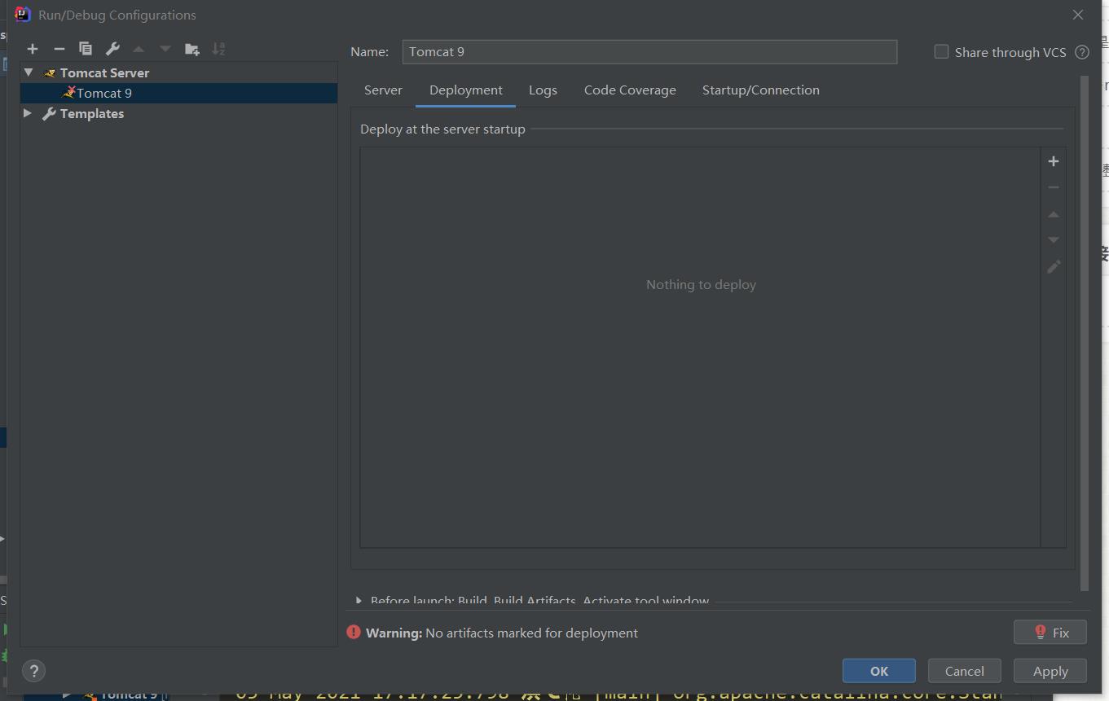Collapse the Tomcat Server tree node

(29, 72)
